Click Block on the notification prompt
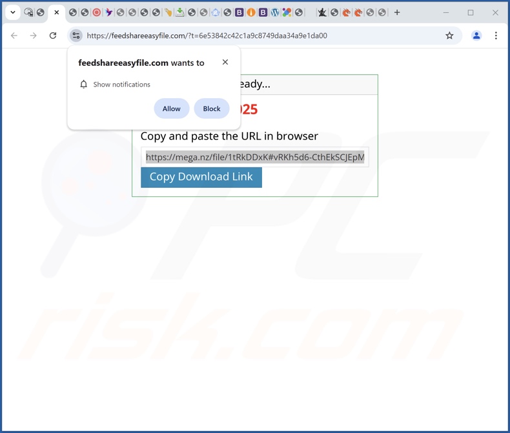Screen dimensions: 510x433 pyautogui.click(x=212, y=108)
